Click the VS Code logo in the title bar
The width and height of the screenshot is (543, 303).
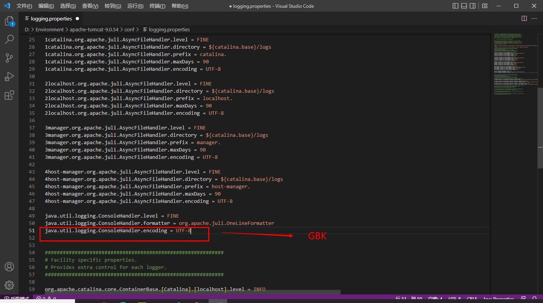(7, 6)
